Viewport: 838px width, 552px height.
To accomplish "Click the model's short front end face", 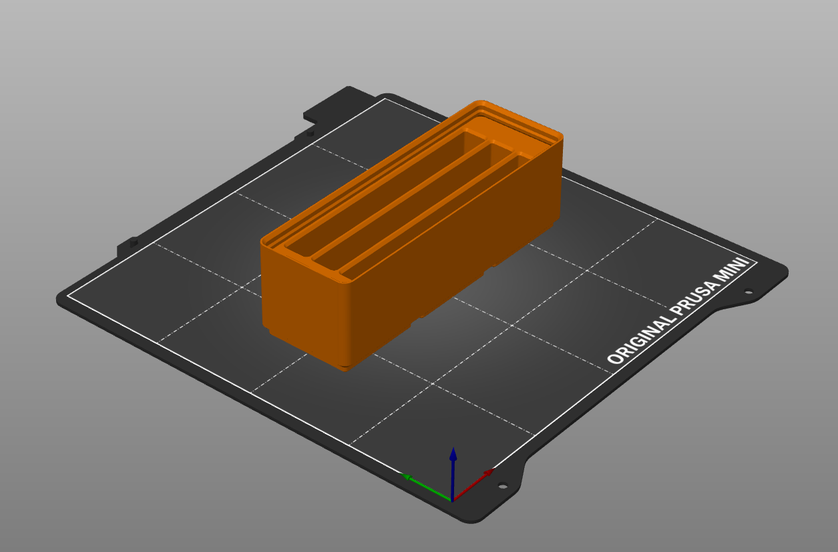I will 304,303.
